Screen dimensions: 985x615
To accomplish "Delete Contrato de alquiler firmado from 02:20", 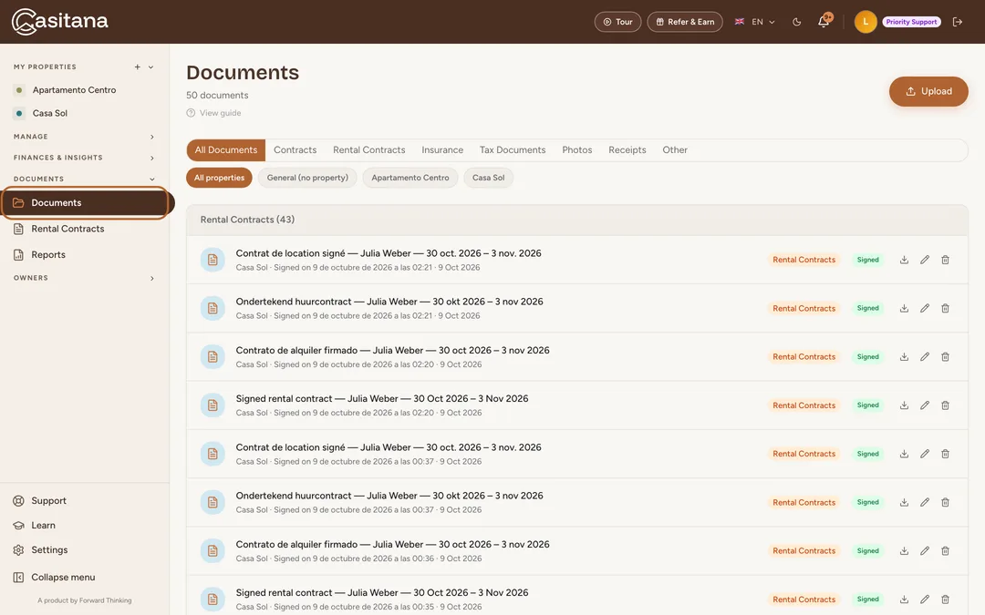I will [945, 356].
